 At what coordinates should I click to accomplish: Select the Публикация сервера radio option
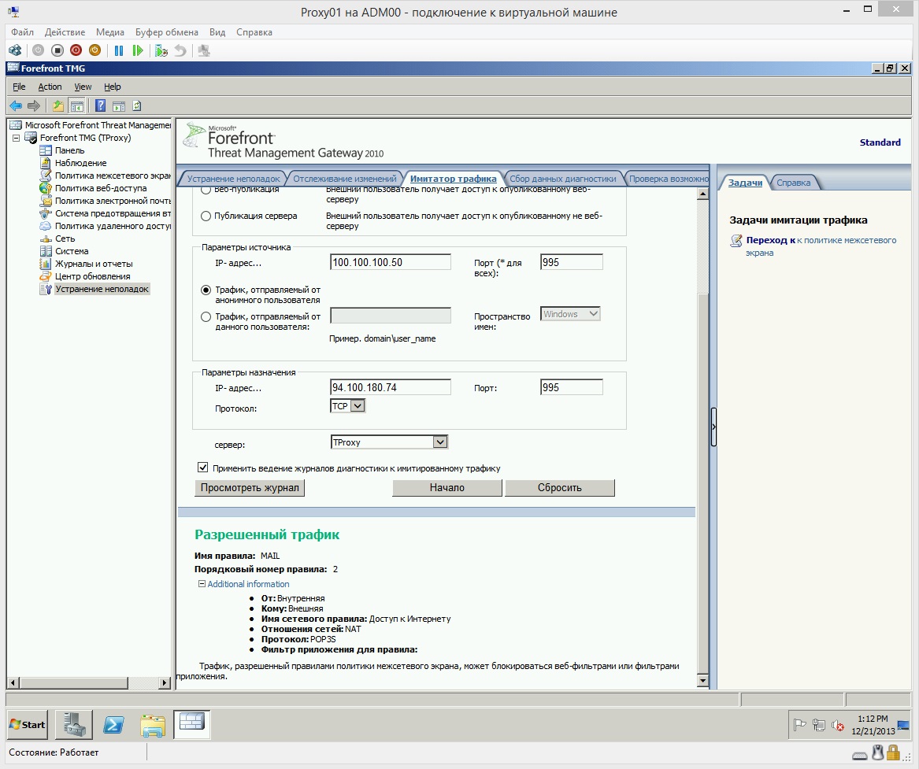point(206,216)
